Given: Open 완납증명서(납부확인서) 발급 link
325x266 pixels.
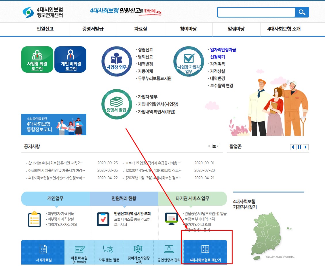Looking at the screenshot, I should pos(206,213).
